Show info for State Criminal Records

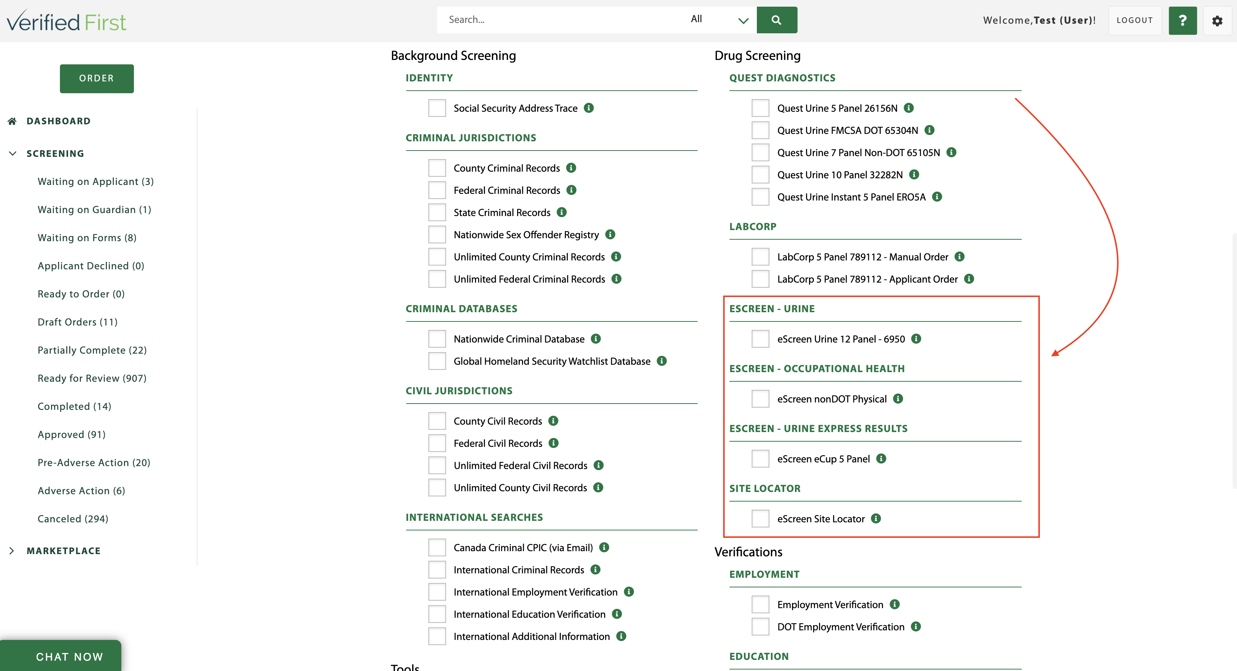pos(562,212)
